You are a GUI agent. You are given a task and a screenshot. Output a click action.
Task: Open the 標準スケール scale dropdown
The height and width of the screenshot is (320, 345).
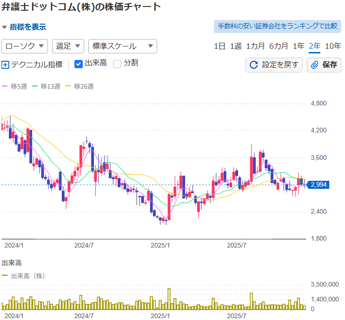(x=122, y=46)
